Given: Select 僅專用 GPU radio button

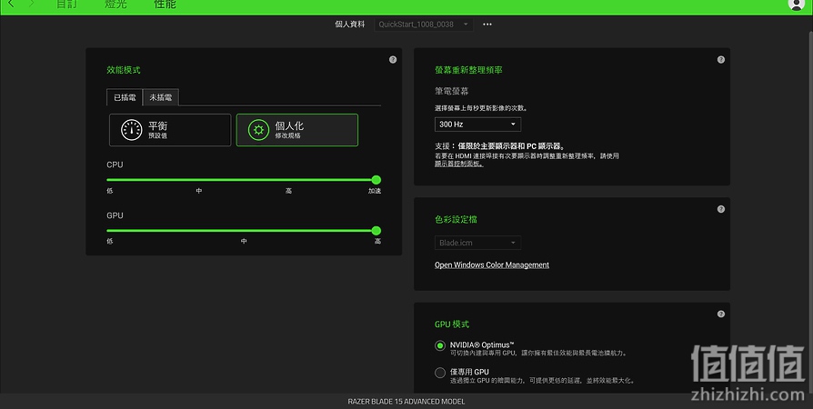Looking at the screenshot, I should [439, 373].
